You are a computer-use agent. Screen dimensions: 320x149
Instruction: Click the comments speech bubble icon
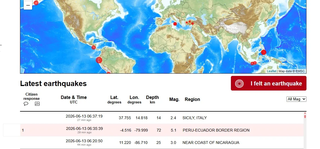coord(26,104)
